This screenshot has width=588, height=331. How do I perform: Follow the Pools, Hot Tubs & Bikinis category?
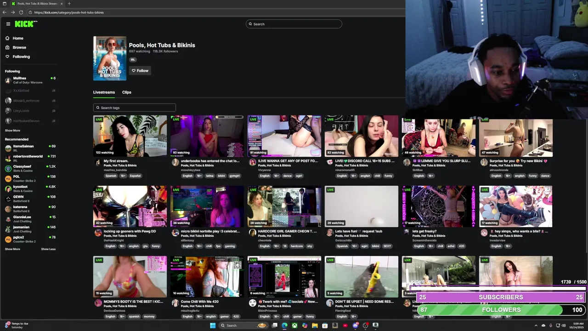[x=140, y=70]
